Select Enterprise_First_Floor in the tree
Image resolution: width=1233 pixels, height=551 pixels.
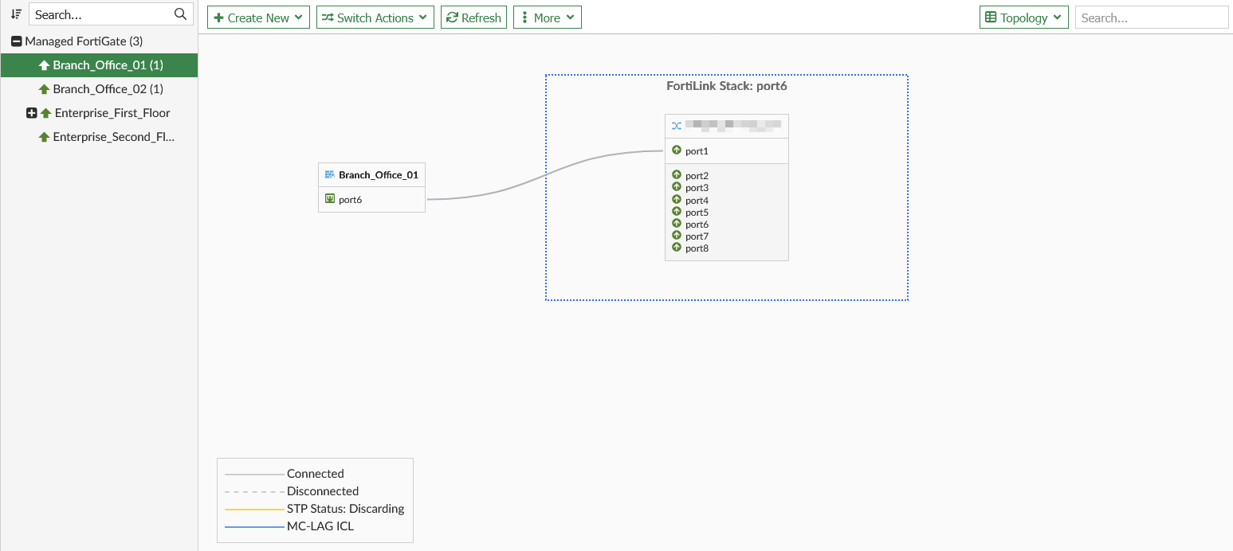(99, 113)
